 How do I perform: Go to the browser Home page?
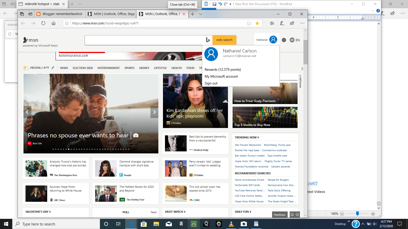pos(54,23)
